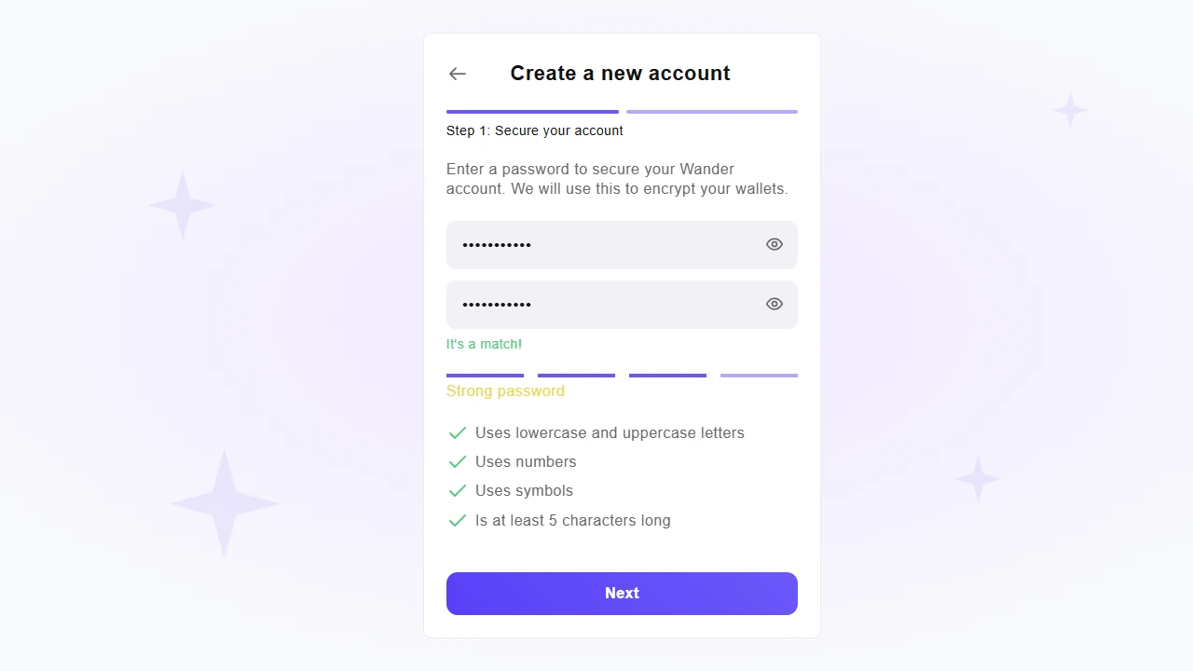Click checkmark beside Uses numbers
The height and width of the screenshot is (671, 1193).
tap(458, 462)
